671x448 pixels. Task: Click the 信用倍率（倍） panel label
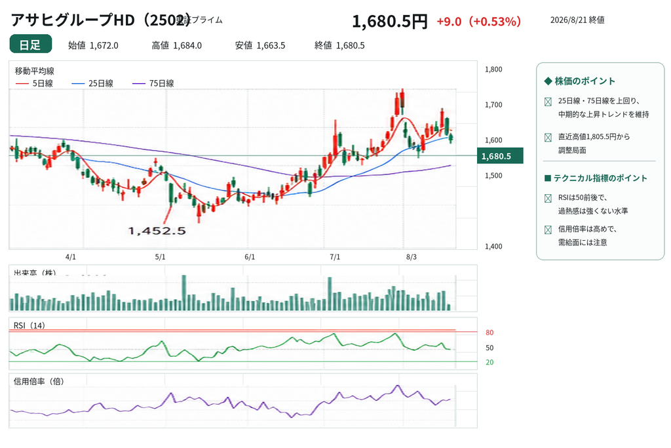(39, 381)
